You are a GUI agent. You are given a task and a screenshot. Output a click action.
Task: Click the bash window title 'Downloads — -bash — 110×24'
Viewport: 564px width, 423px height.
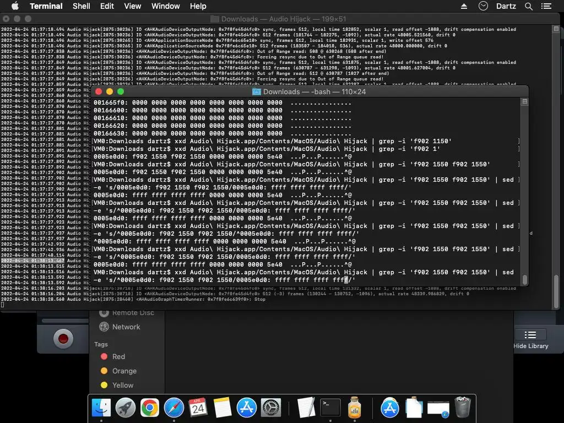click(x=314, y=92)
